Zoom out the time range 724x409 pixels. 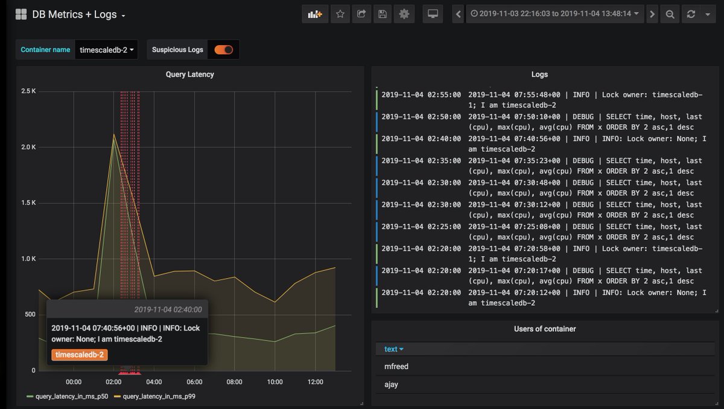tap(669, 14)
